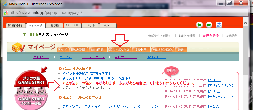
Task: Open the イベント王の結果はこちらです link
Action: pyautogui.click(x=87, y=73)
